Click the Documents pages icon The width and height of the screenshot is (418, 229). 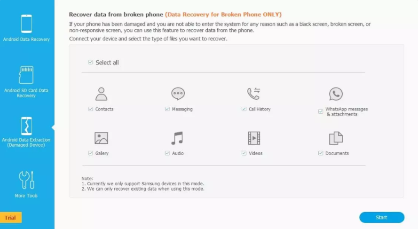coord(336,138)
